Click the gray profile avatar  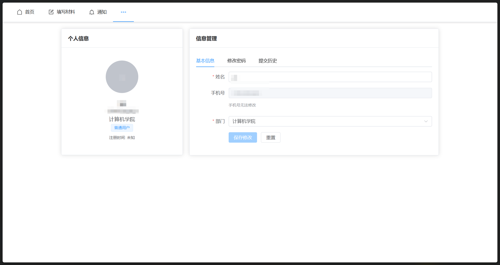(x=122, y=77)
